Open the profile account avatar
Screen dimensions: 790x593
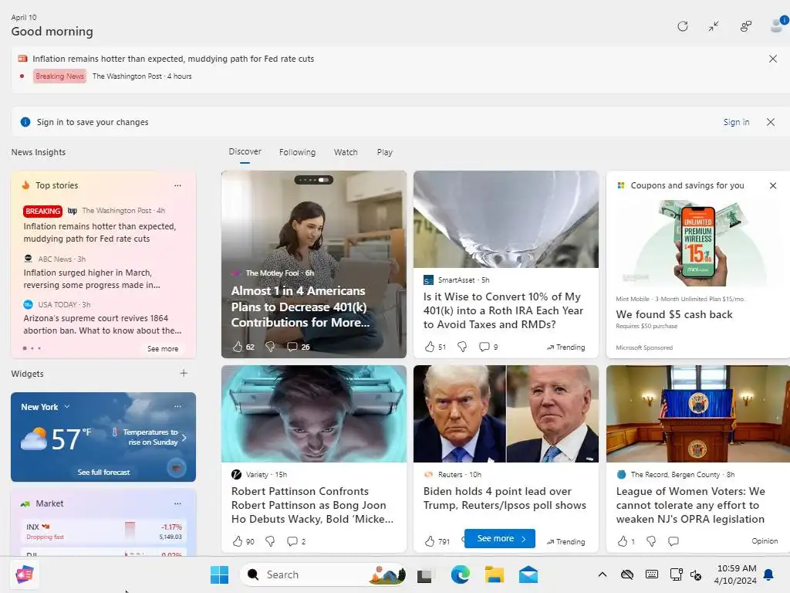pos(778,25)
